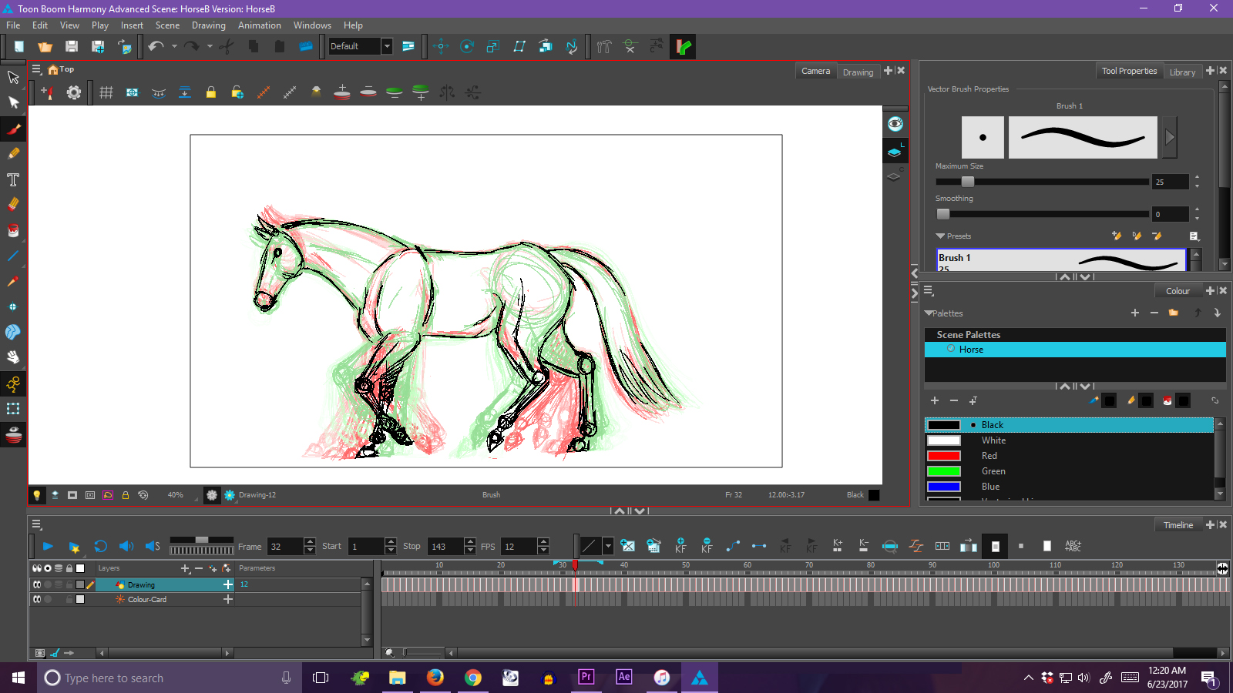This screenshot has height=693, width=1233.
Task: Click the Camera view eye icon
Action: pyautogui.click(x=895, y=124)
